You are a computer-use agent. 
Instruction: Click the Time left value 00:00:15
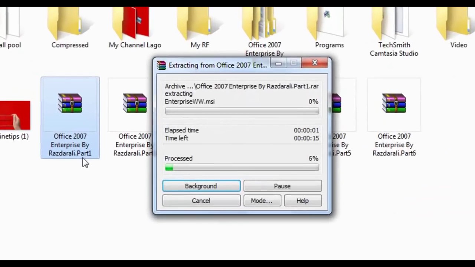(306, 138)
